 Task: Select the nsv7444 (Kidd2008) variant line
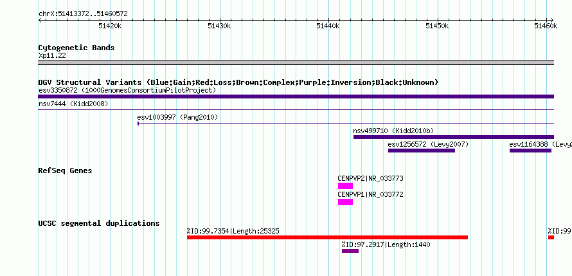click(296, 109)
